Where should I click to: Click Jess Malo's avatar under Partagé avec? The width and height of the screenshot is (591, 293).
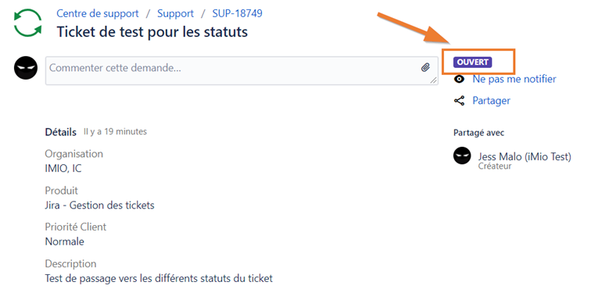pyautogui.click(x=462, y=155)
